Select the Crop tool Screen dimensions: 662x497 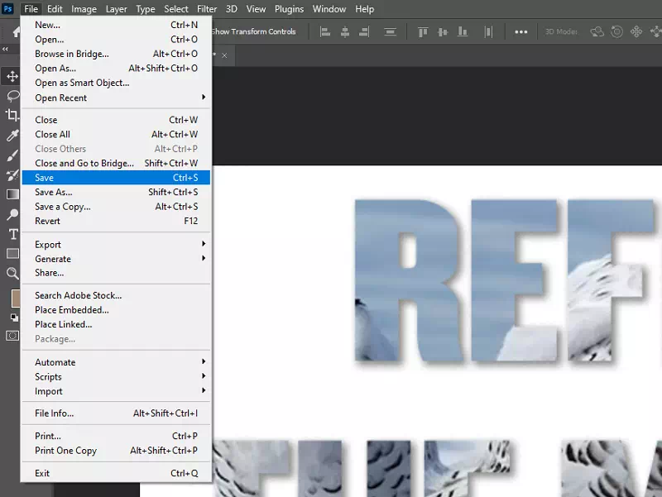coord(12,115)
